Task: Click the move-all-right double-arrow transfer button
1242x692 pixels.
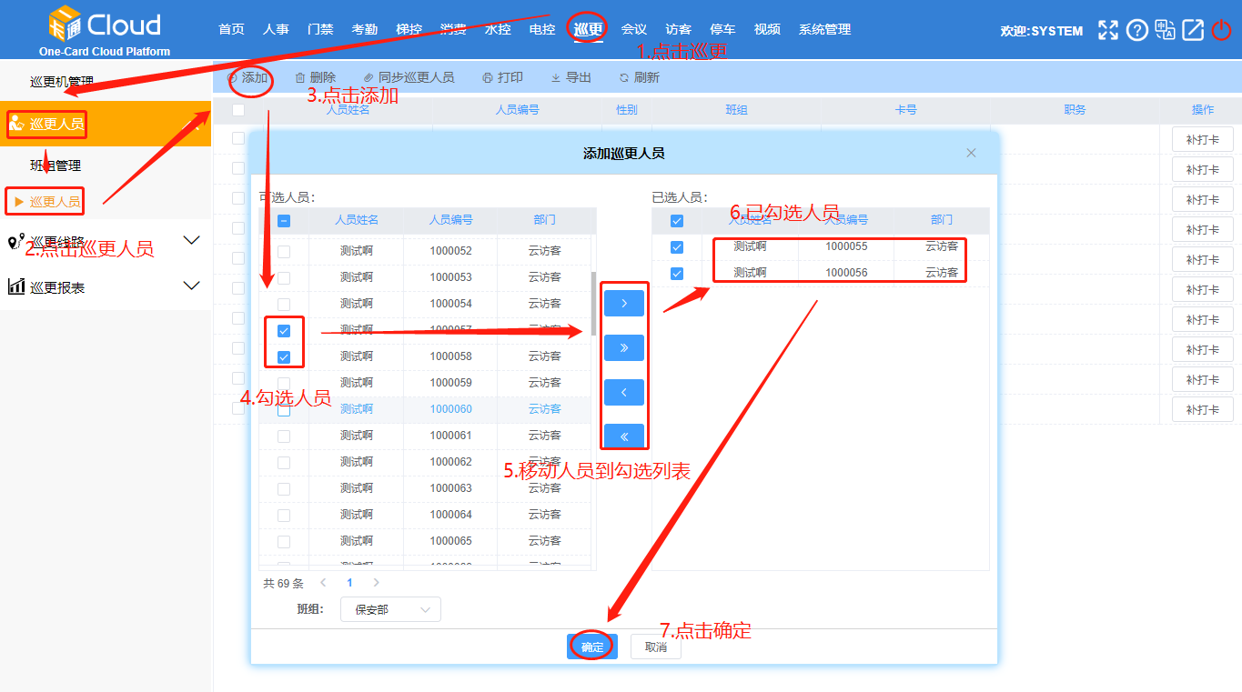Action: pyautogui.click(x=623, y=347)
